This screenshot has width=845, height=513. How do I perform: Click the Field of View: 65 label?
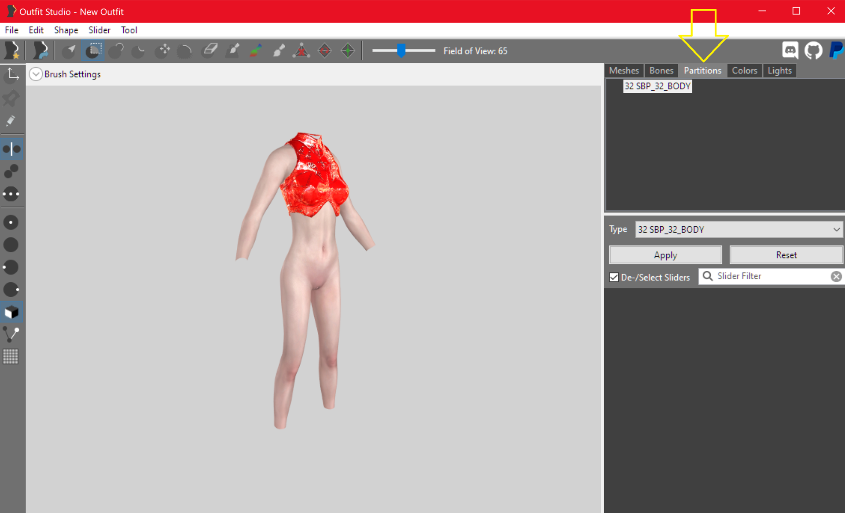click(x=475, y=51)
